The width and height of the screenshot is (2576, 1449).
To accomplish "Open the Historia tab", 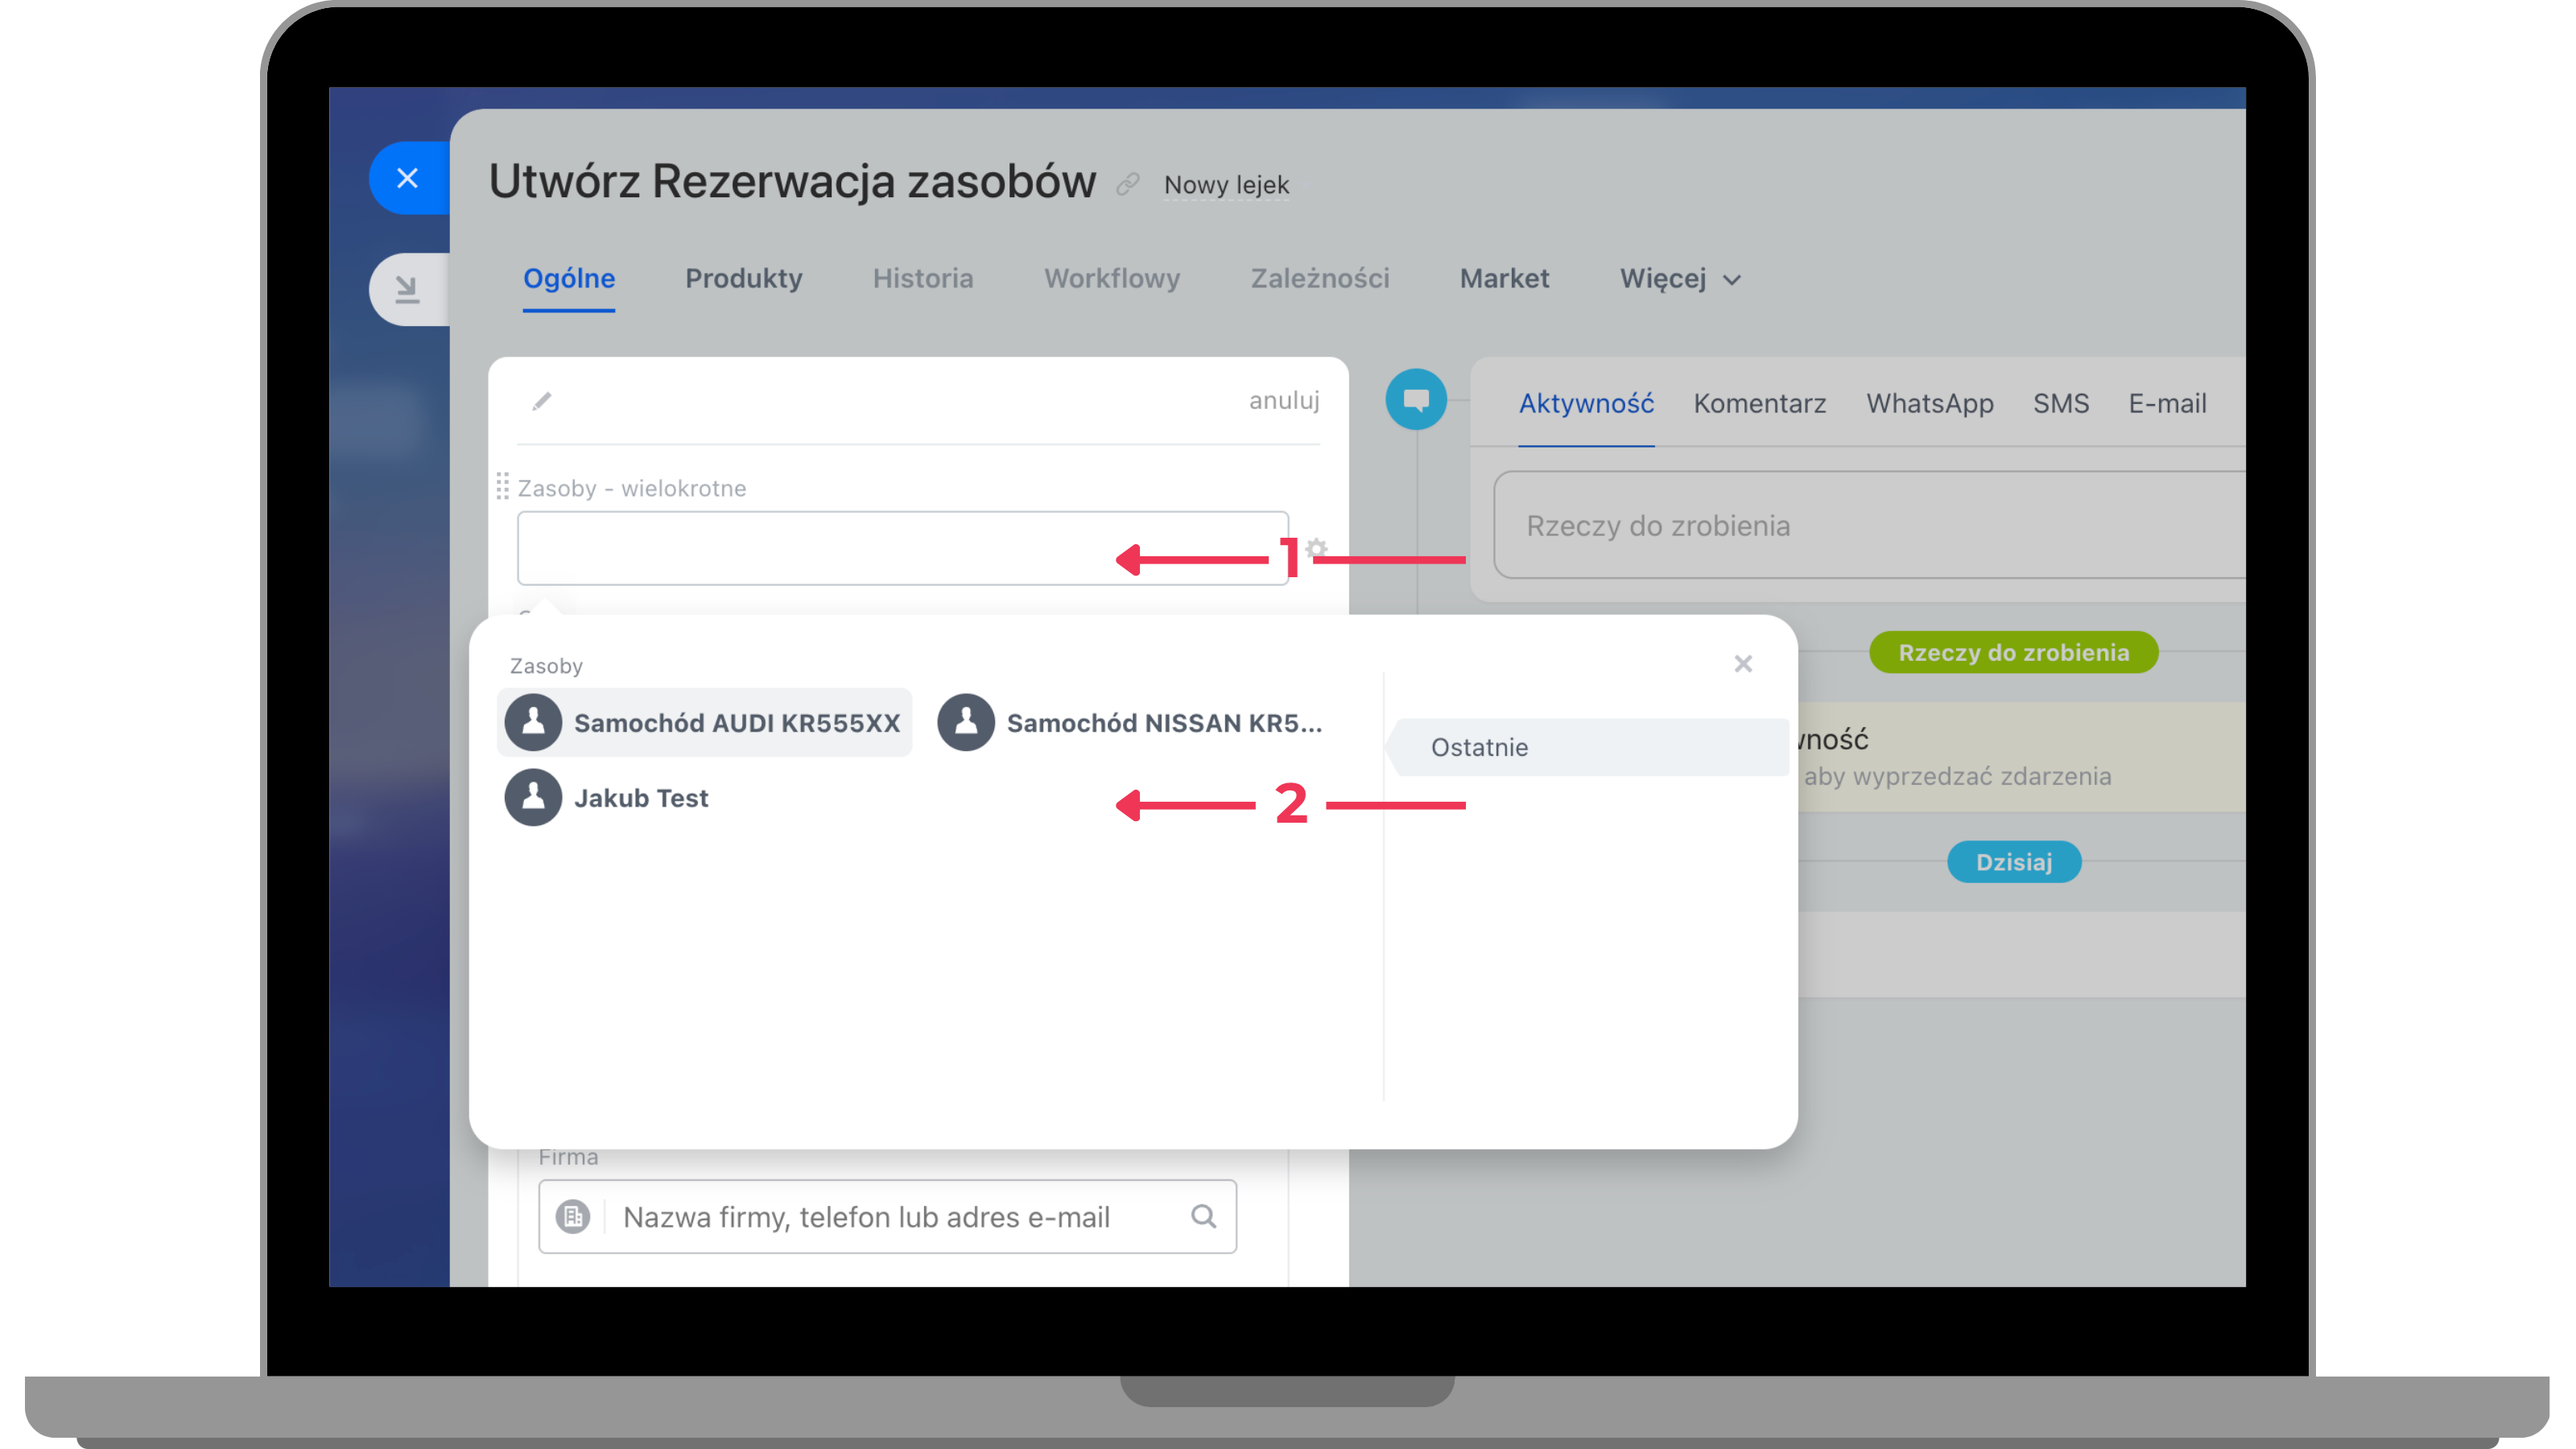I will [923, 279].
